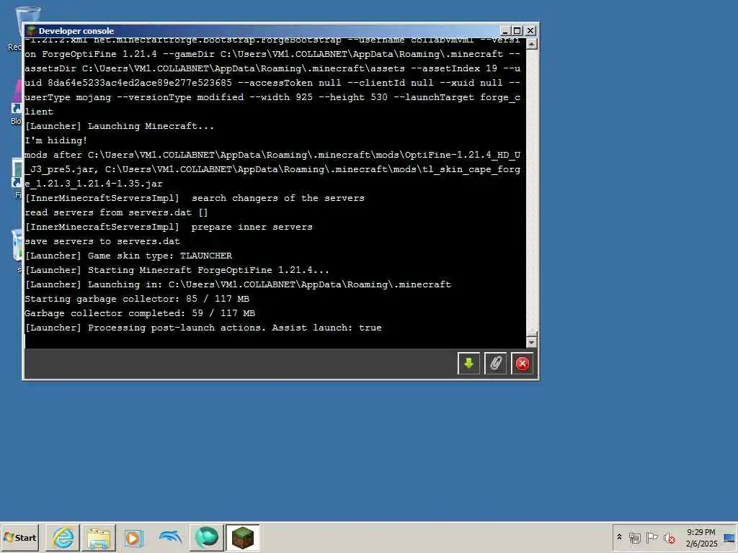Click the muted volume tray icon
This screenshot has height=553, width=738.
click(x=669, y=537)
